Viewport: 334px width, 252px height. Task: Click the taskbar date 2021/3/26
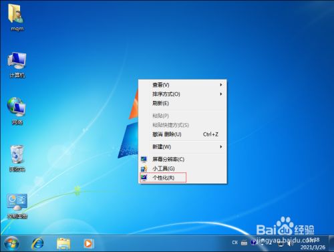pyautogui.click(x=313, y=247)
